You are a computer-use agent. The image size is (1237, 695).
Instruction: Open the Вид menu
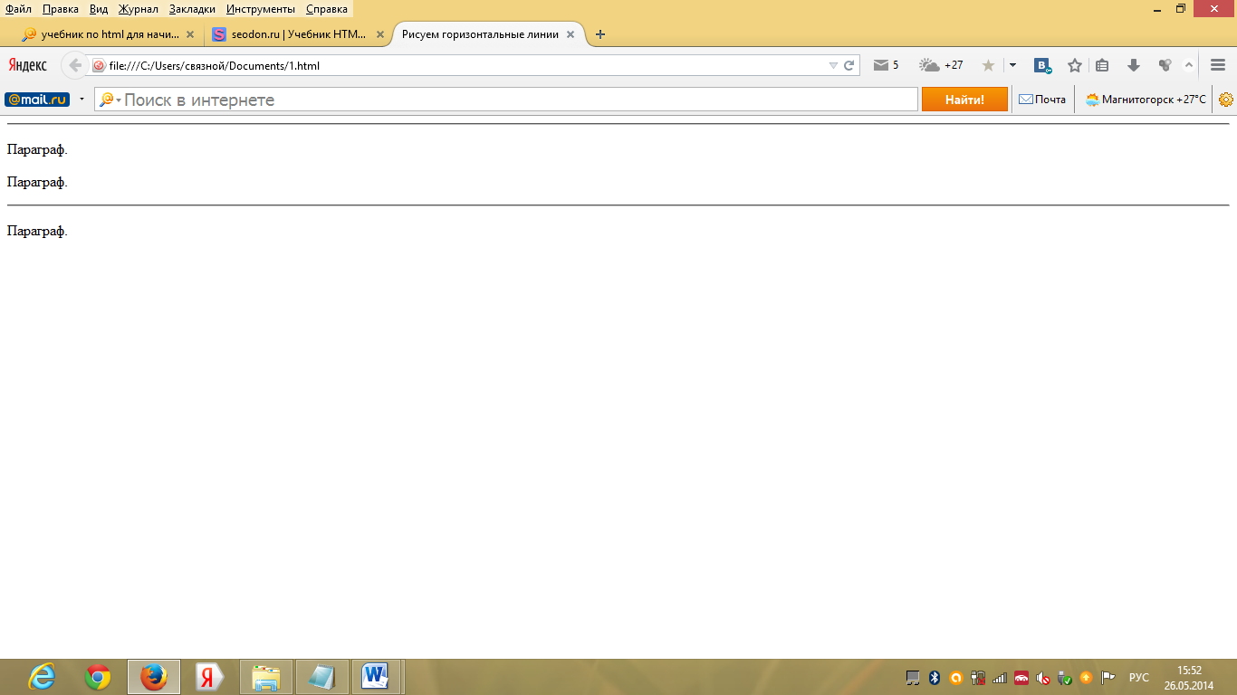(99, 9)
